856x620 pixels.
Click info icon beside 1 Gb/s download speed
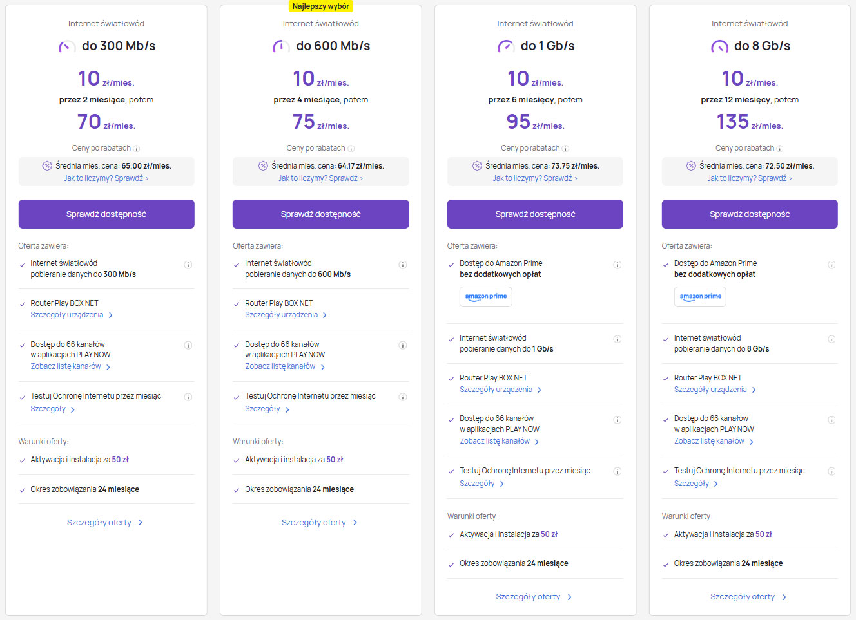[617, 339]
